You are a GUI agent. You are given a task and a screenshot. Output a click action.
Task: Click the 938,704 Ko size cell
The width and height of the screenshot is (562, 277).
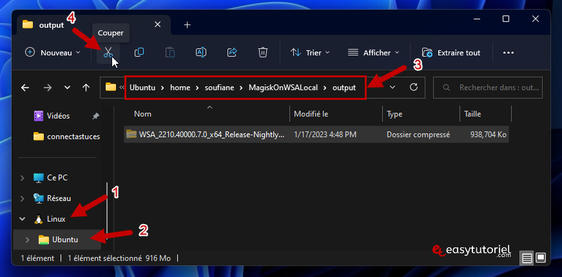point(488,135)
